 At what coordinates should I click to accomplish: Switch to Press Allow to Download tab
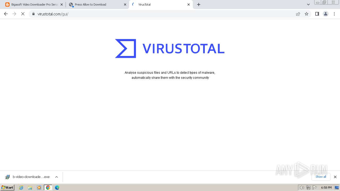[97, 5]
